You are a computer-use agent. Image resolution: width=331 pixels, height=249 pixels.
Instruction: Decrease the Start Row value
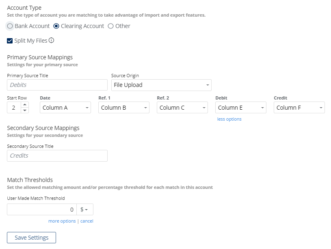(x=25, y=110)
